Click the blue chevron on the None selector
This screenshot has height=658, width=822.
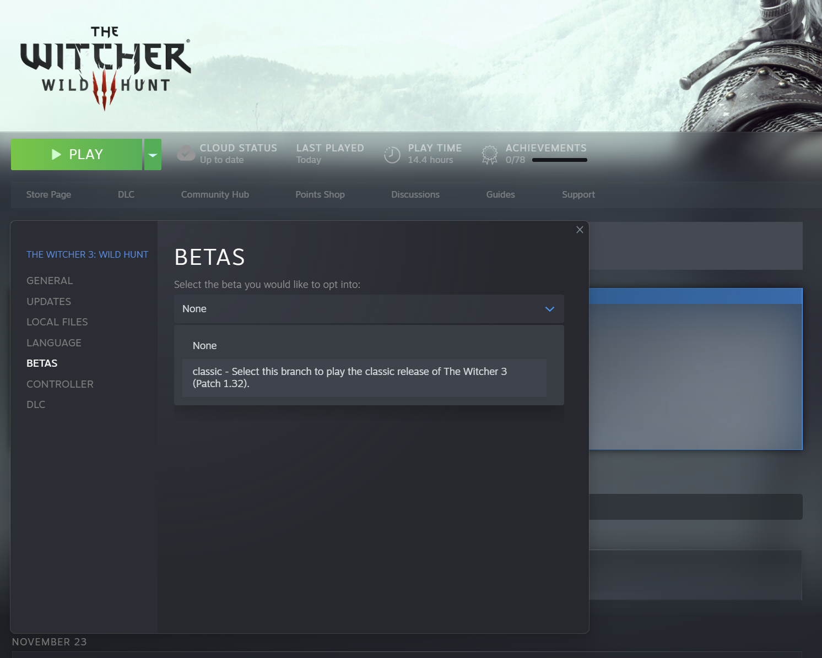[549, 309]
